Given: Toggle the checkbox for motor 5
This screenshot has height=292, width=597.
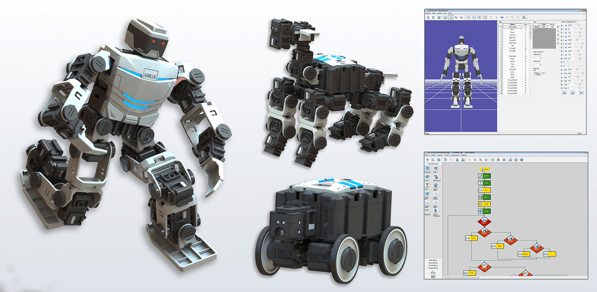Looking at the screenshot, I should click(562, 40).
